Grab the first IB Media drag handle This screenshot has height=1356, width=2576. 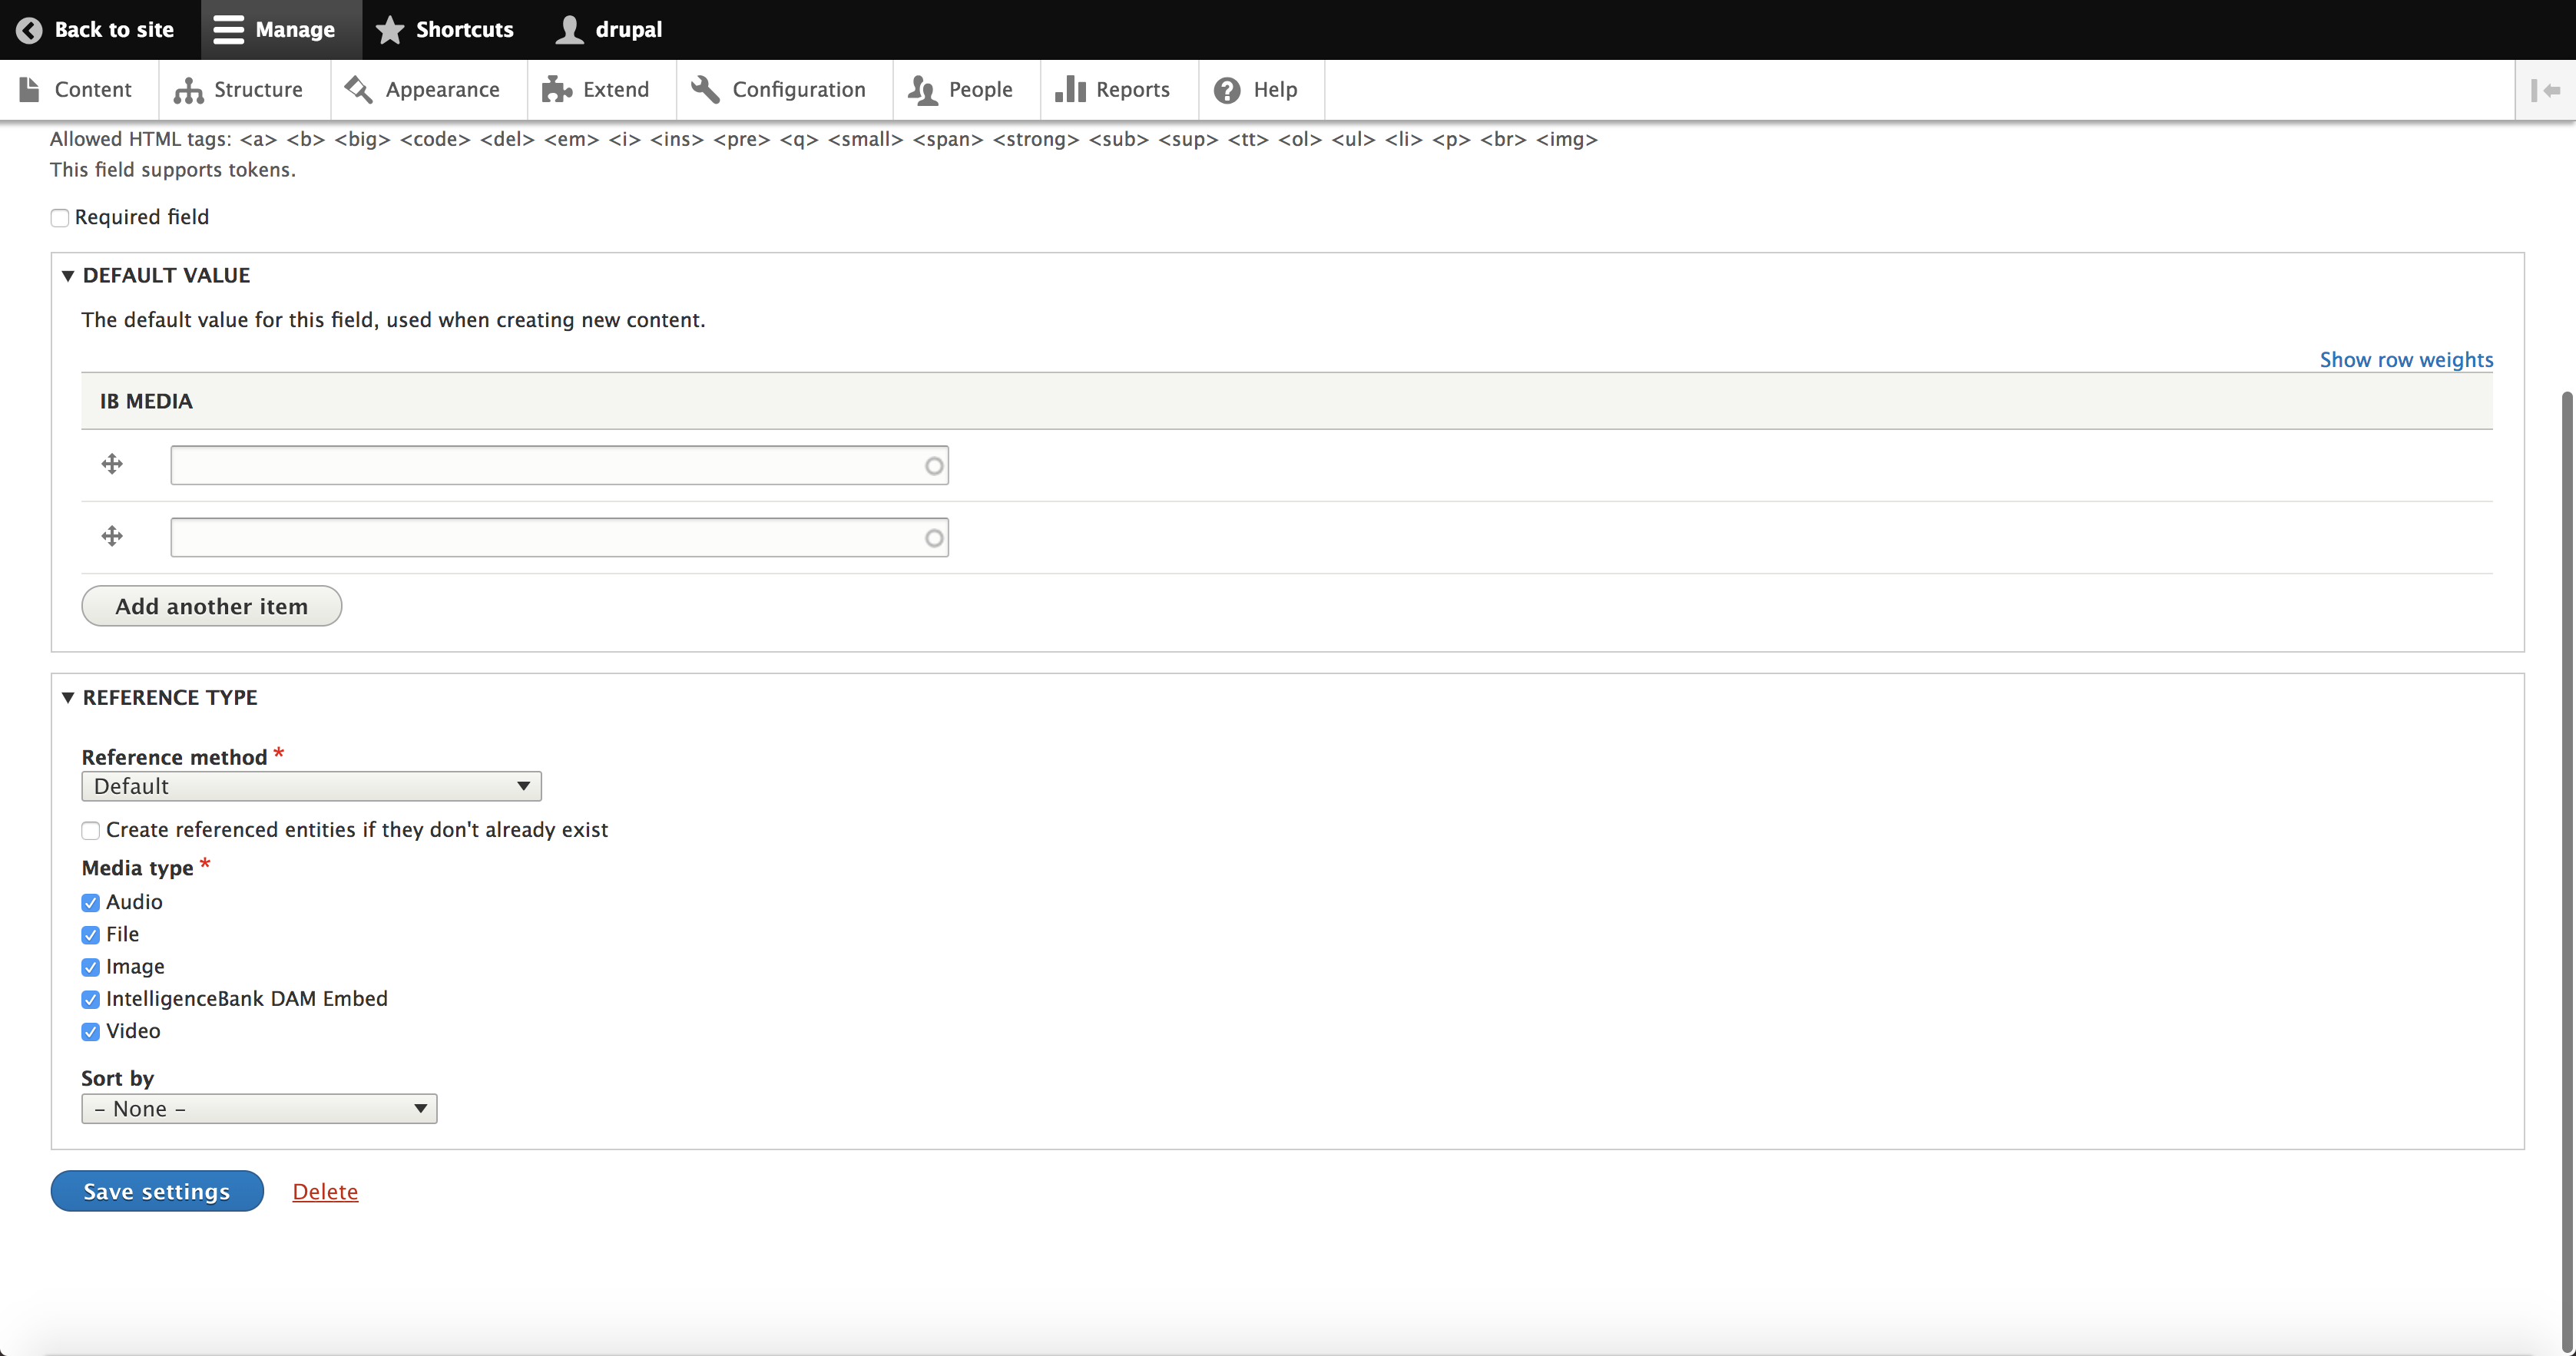point(112,464)
